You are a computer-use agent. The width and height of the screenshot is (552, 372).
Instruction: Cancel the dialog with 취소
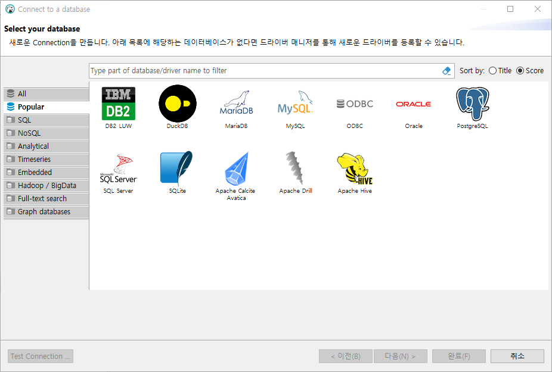pos(517,356)
